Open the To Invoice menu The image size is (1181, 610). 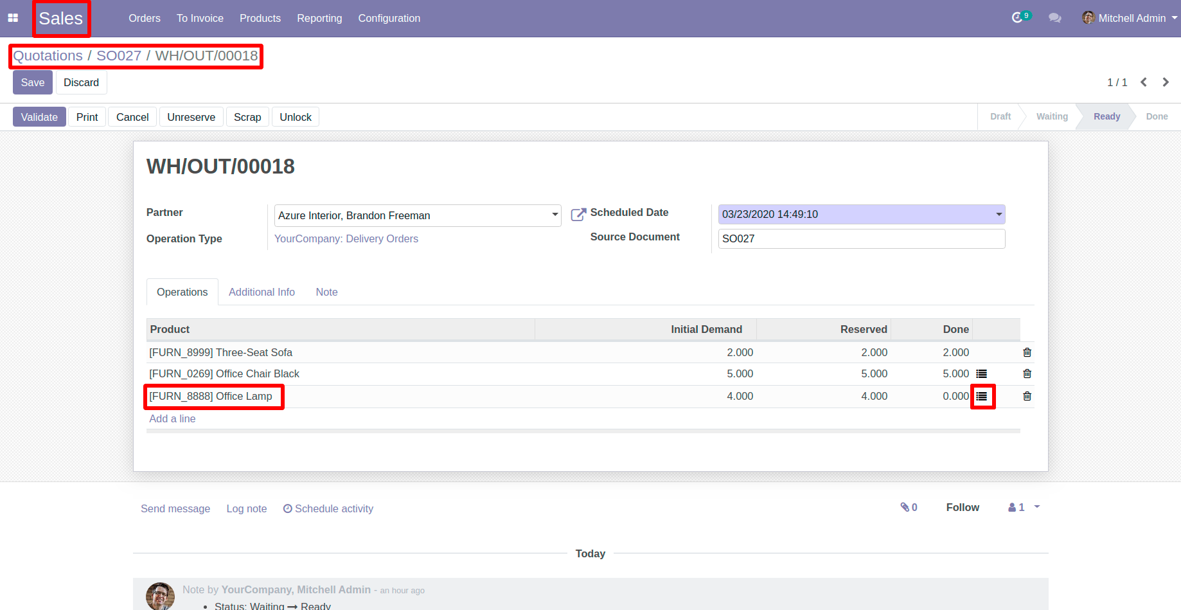pyautogui.click(x=200, y=18)
